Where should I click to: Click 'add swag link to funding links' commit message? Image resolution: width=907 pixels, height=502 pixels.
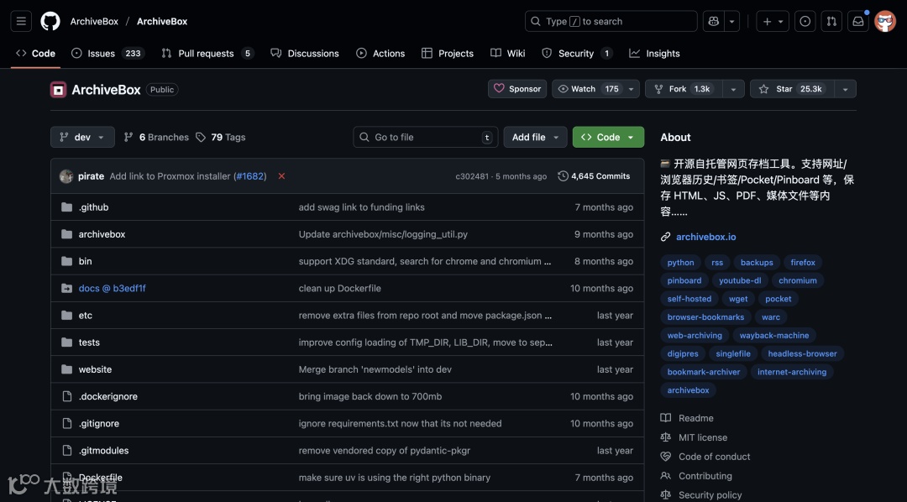[361, 207]
